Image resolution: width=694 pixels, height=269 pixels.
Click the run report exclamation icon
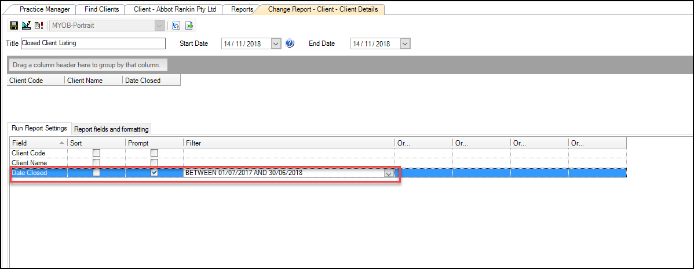coord(39,26)
